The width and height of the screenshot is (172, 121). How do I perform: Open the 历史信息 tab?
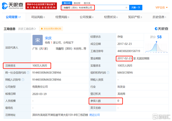[159, 17]
